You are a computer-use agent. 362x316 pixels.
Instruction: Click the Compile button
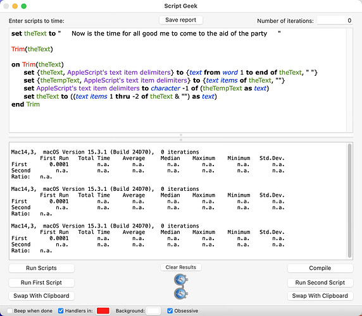pyautogui.click(x=320, y=268)
